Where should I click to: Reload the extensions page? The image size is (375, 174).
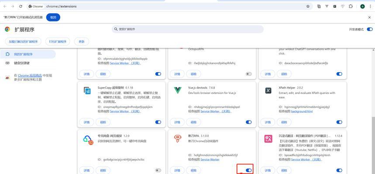point(21,7)
